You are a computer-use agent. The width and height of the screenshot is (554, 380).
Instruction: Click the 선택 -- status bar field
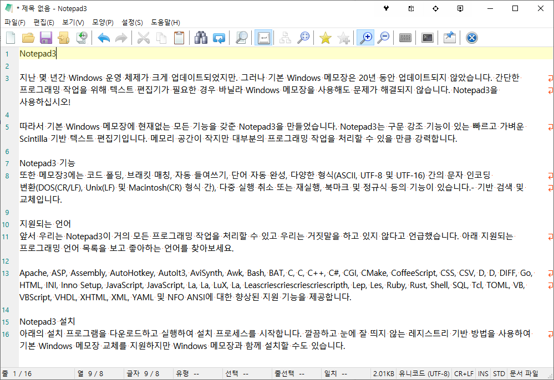[248, 374]
